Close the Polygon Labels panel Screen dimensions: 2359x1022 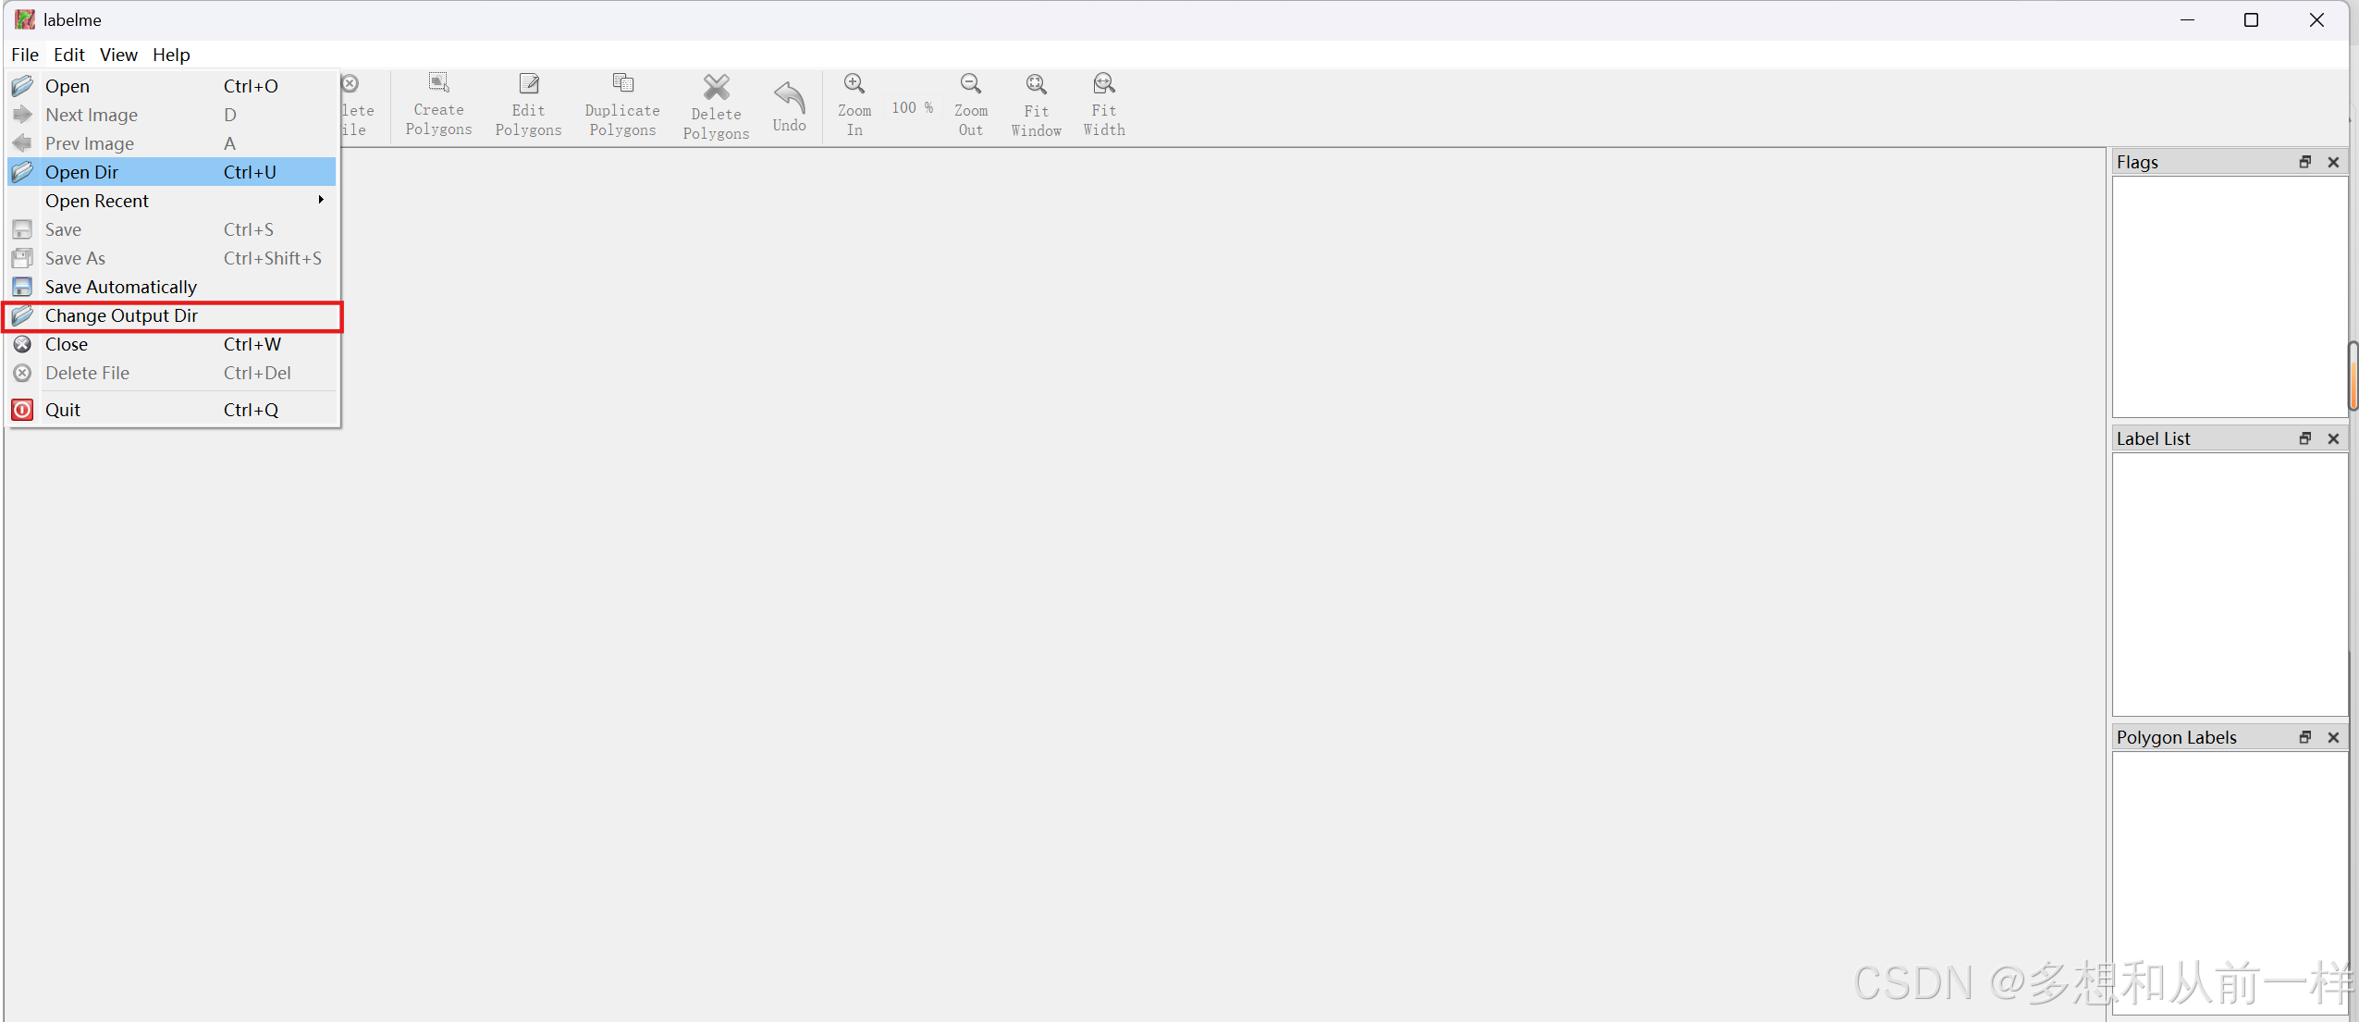(2333, 737)
